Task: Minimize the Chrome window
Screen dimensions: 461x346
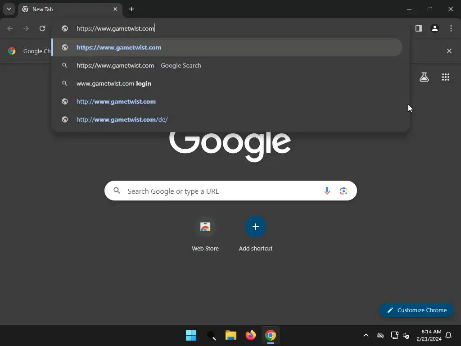Action: [409, 9]
